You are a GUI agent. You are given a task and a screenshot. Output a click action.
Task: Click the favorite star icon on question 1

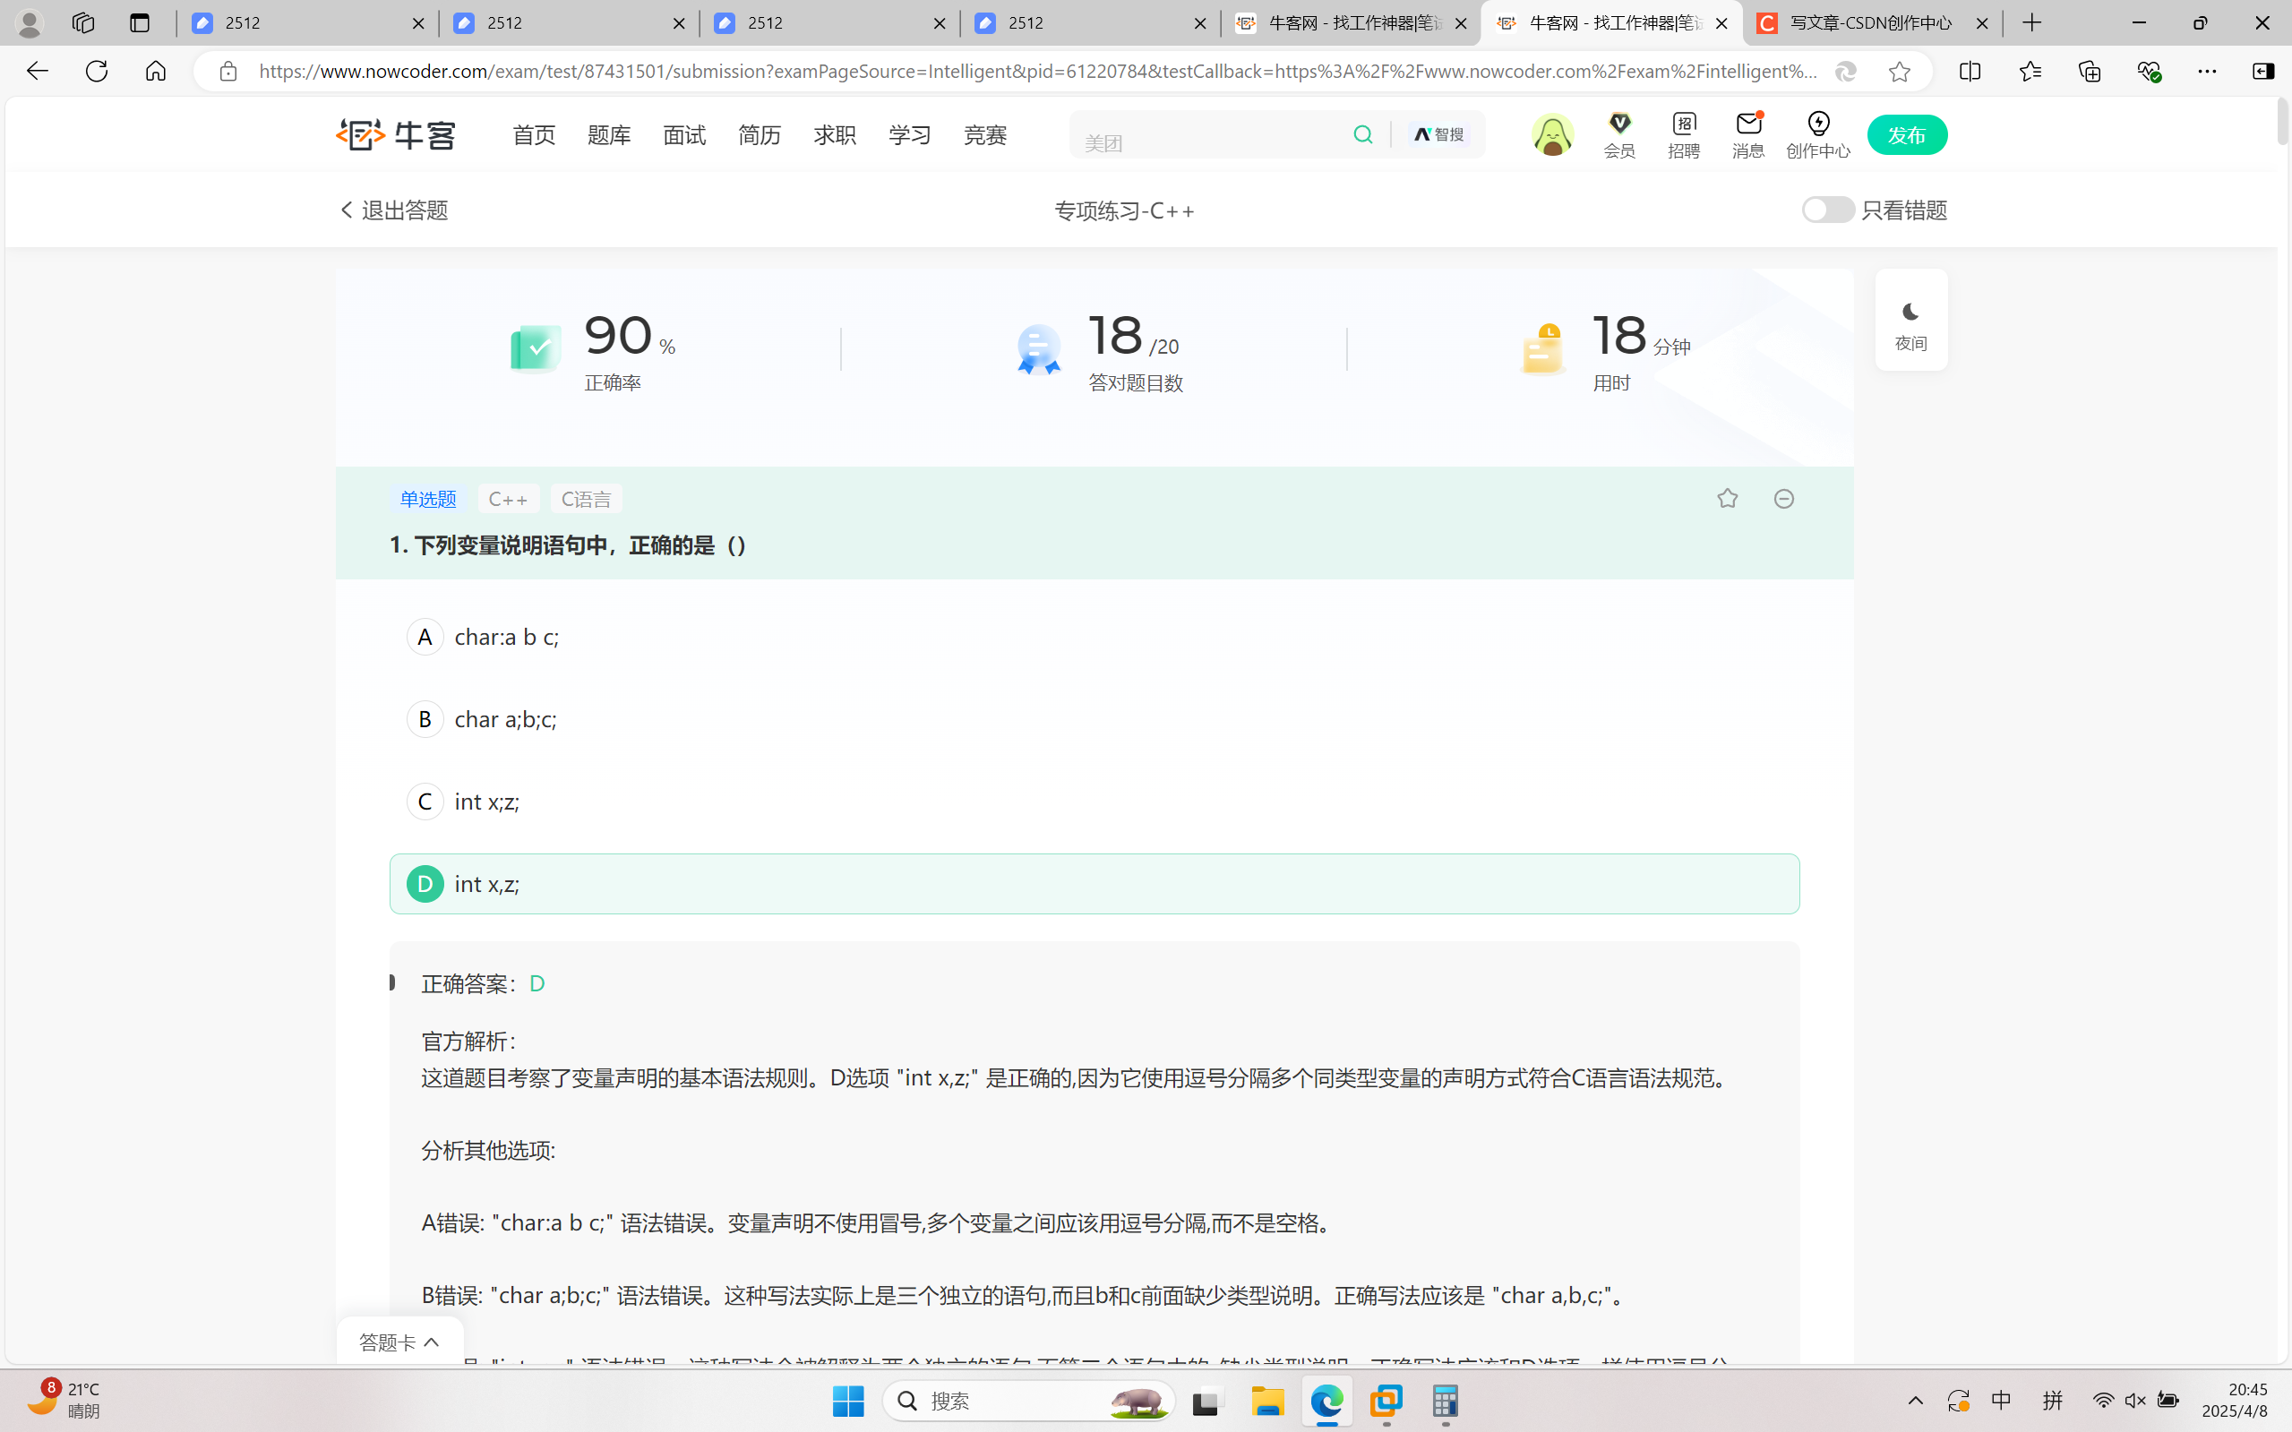(1727, 498)
